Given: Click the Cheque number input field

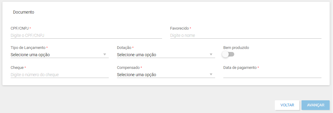Looking at the screenshot, I should click(60, 75).
